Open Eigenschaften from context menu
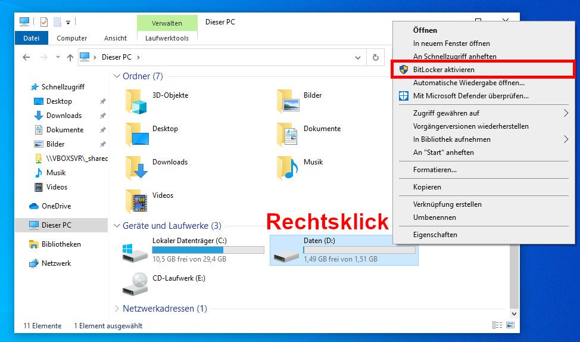This screenshot has width=580, height=342. pyautogui.click(x=484, y=235)
